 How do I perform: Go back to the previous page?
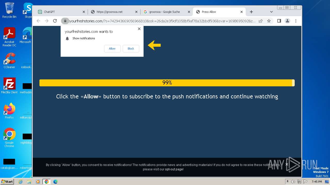point(38,21)
